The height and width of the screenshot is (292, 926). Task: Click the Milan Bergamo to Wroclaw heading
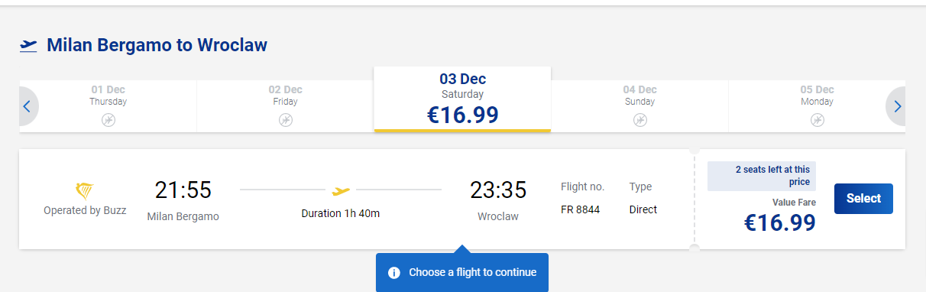pos(157,45)
